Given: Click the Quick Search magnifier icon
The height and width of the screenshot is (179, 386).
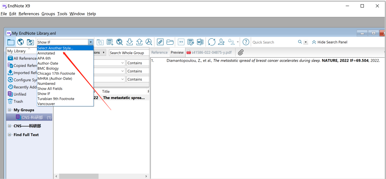Looking at the screenshot, I should 300,42.
